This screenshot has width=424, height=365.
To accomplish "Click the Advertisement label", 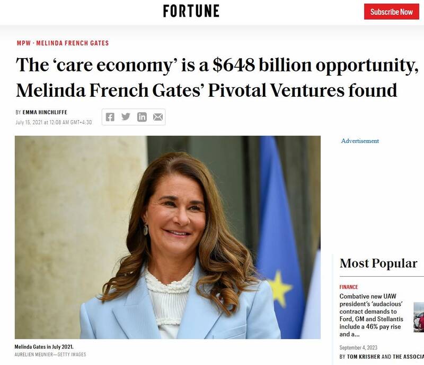I will pos(360,141).
